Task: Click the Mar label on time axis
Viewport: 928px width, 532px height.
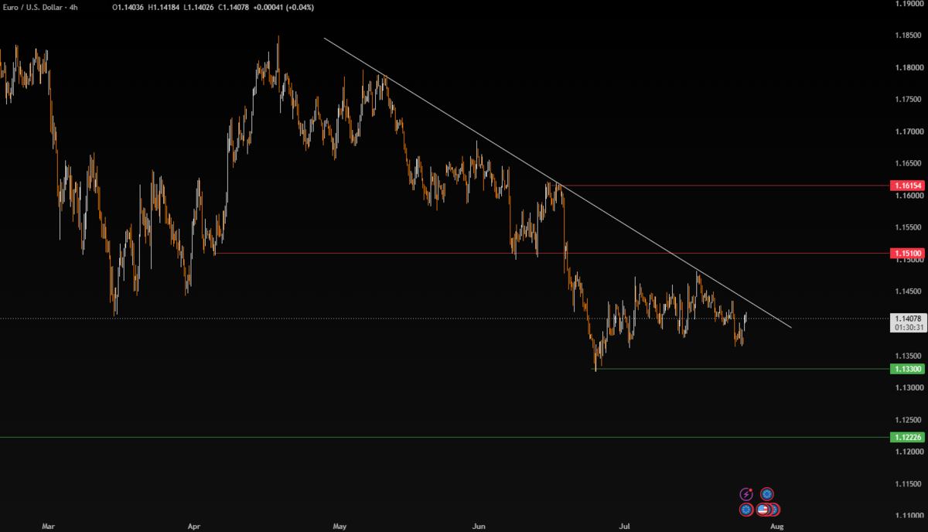Action: coord(48,526)
